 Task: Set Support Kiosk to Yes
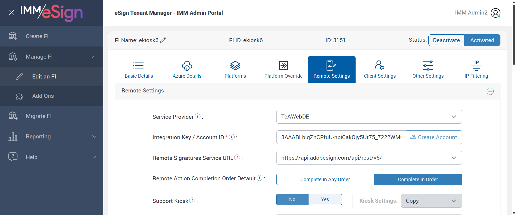(x=325, y=199)
